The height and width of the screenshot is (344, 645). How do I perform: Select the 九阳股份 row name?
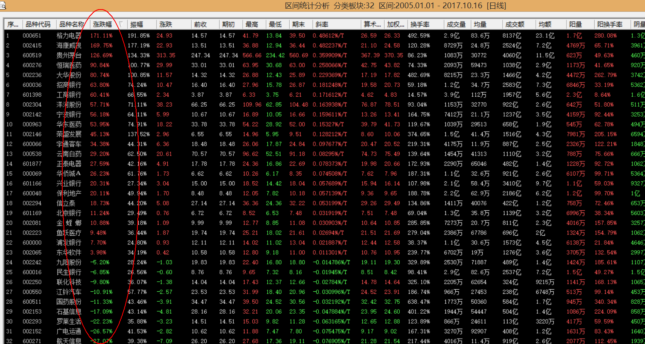(69, 262)
